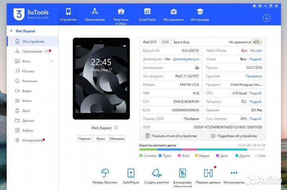
Task: Open the Рингтоны sidebar item
Action: pos(33,81)
